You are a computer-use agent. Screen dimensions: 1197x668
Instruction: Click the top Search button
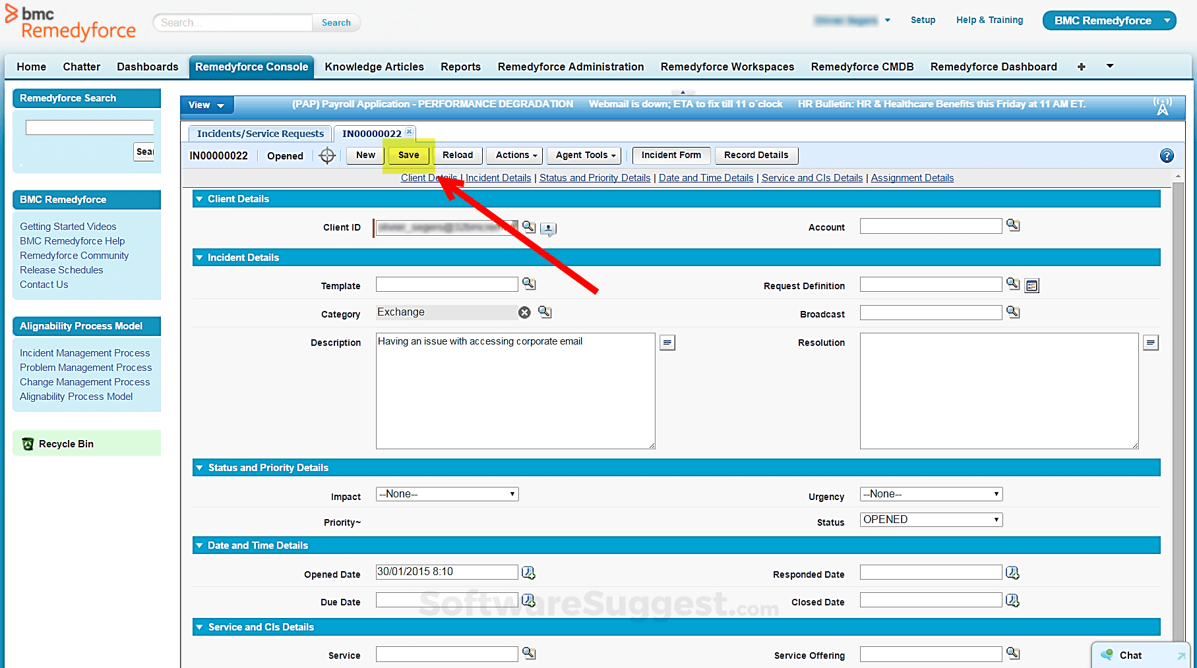(x=336, y=22)
